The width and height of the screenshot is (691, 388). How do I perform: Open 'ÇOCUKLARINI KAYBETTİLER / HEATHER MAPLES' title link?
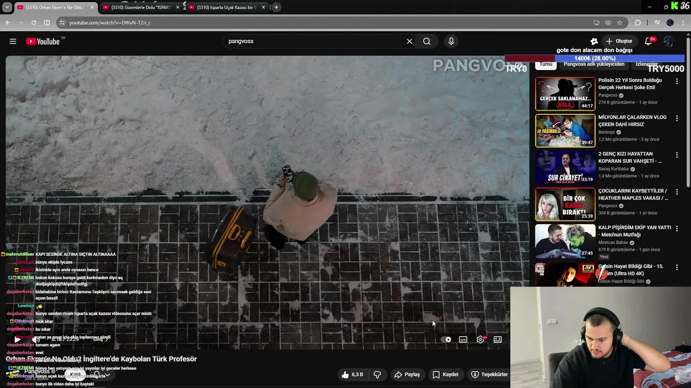633,195
